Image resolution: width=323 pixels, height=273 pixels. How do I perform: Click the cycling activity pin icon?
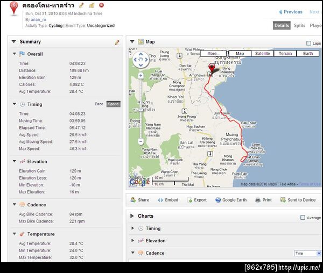(x=14, y=8)
